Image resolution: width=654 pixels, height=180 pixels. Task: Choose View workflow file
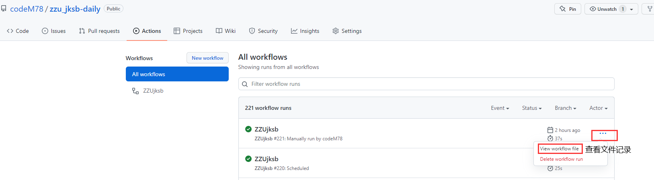[x=560, y=149]
